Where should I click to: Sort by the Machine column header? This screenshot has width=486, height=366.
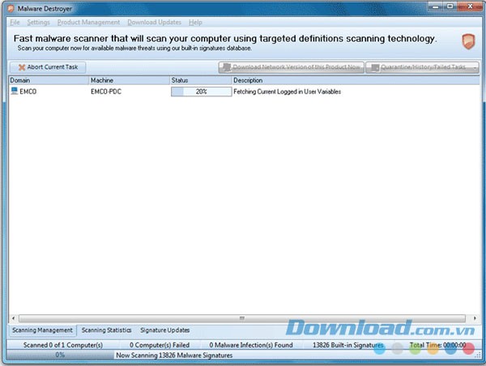click(x=130, y=80)
